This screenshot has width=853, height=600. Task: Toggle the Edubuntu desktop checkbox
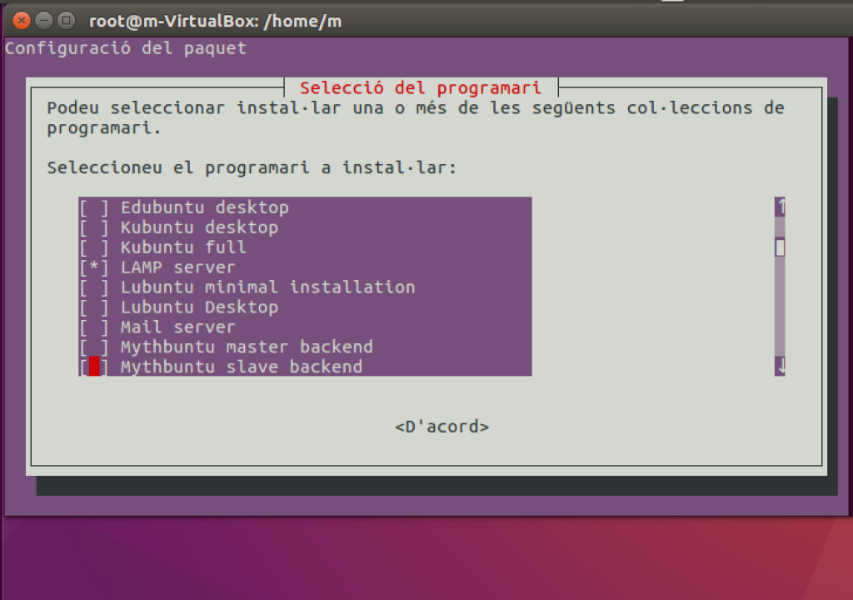click(x=94, y=207)
